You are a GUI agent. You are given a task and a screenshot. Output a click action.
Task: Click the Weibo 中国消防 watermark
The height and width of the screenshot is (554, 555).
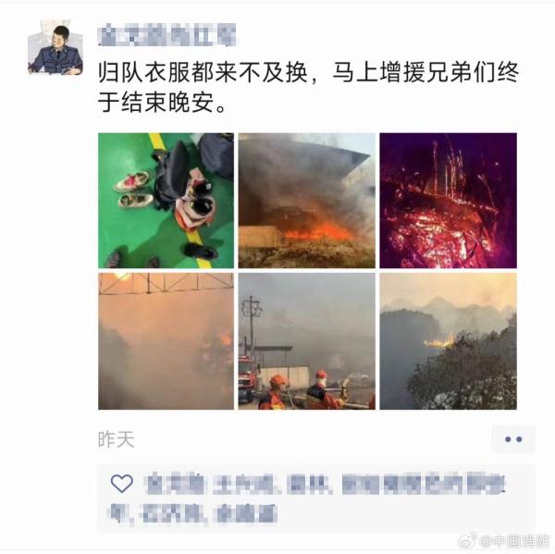coord(503,541)
